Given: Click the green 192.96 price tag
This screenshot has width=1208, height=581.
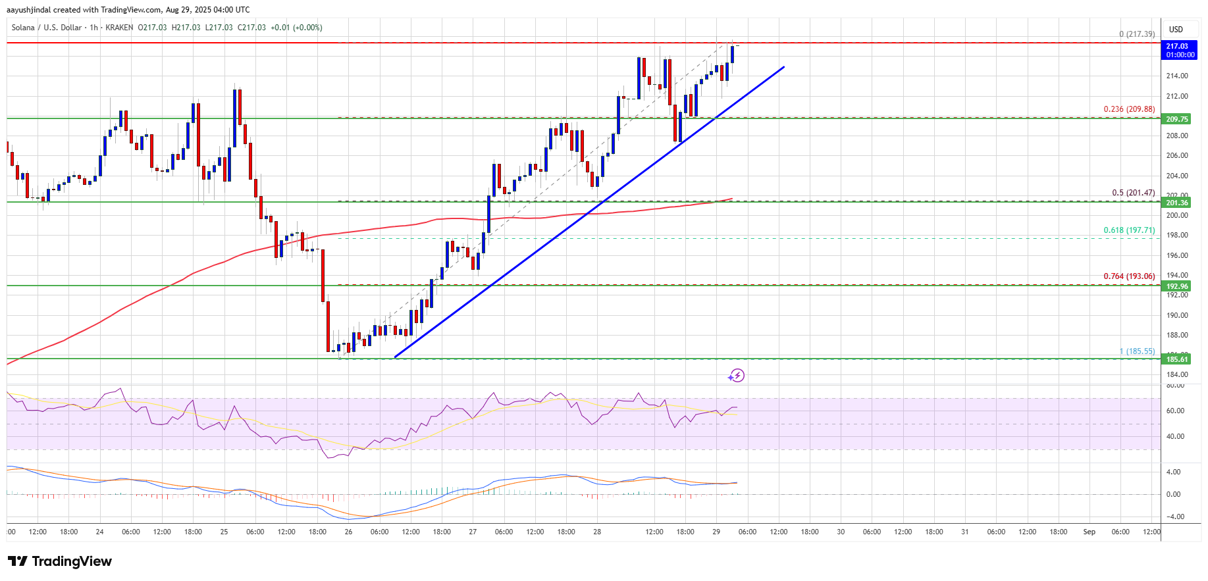Looking at the screenshot, I should pos(1177,286).
